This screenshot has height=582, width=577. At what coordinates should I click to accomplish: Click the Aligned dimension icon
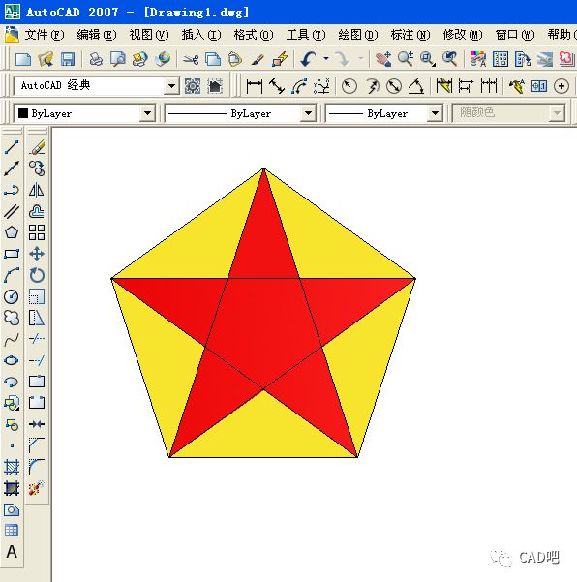(x=277, y=86)
